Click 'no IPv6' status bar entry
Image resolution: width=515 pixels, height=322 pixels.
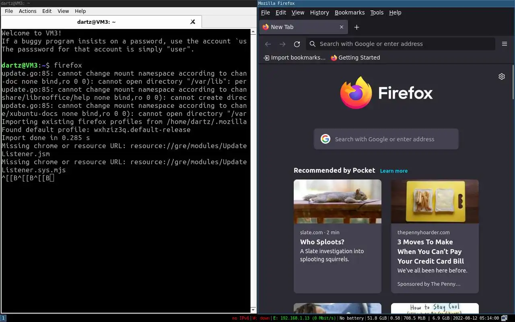coord(241,318)
